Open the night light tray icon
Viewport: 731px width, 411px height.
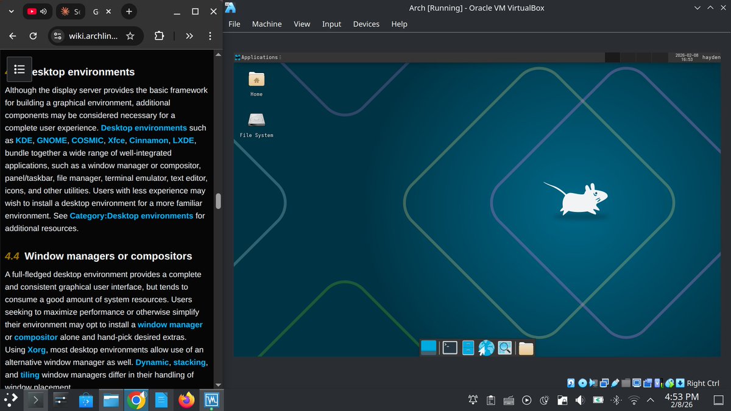click(x=545, y=400)
